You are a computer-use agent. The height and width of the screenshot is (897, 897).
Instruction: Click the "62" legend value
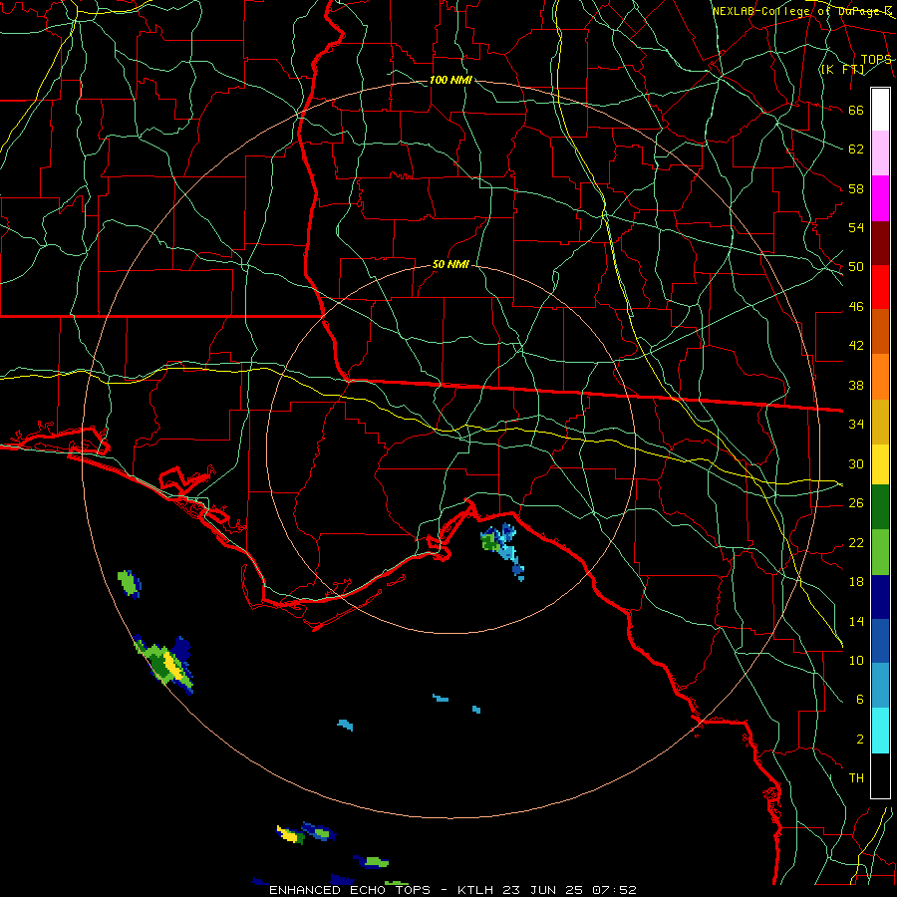coord(856,149)
